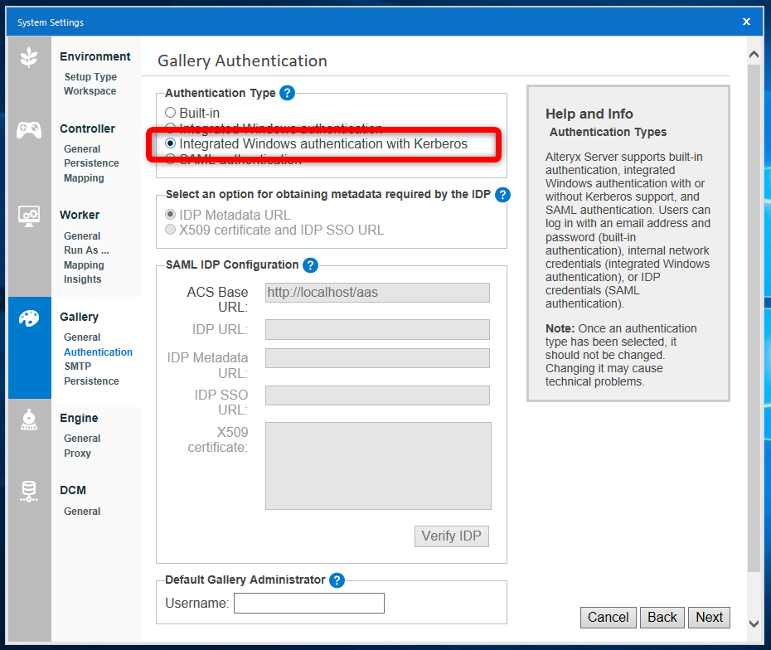Image resolution: width=771 pixels, height=650 pixels.
Task: Open help for Authentication Type
Action: tap(287, 93)
